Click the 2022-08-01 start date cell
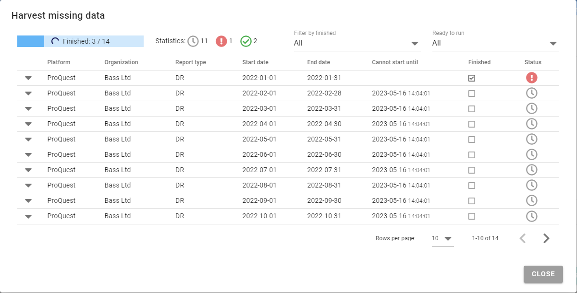 [x=259, y=185]
